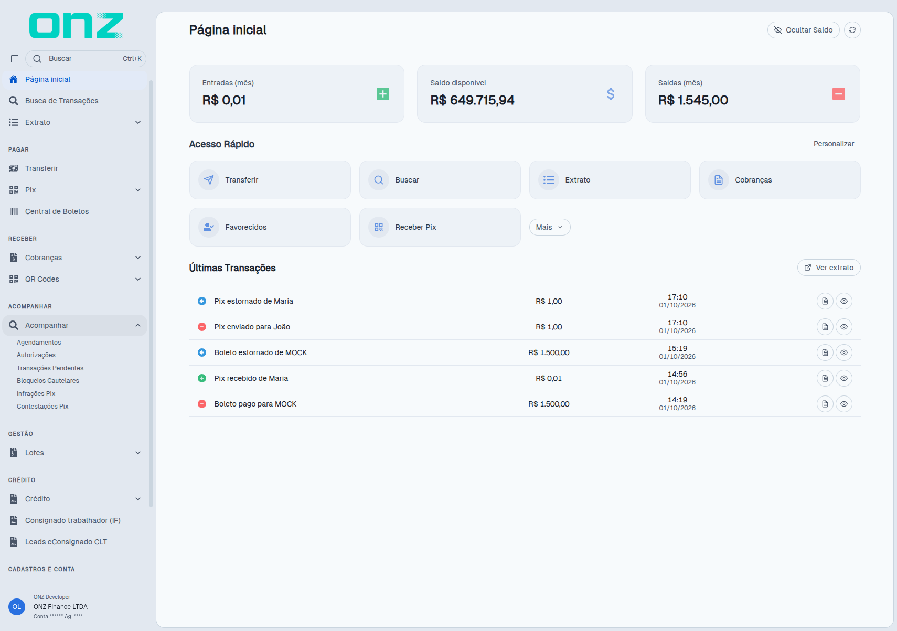Click dollar icon in Saldo disponível card
This screenshot has height=631, width=897.
[x=611, y=94]
